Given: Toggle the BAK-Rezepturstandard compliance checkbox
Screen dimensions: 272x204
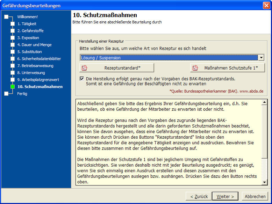Looking at the screenshot, I should pos(82,79).
